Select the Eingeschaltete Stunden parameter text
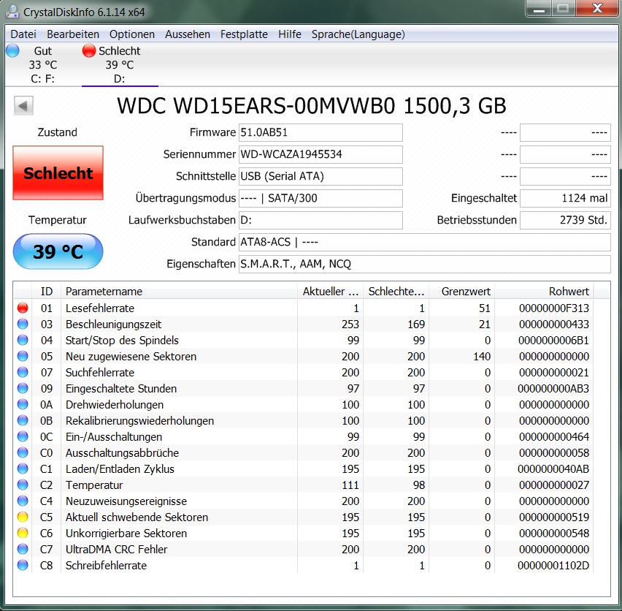 [x=121, y=389]
